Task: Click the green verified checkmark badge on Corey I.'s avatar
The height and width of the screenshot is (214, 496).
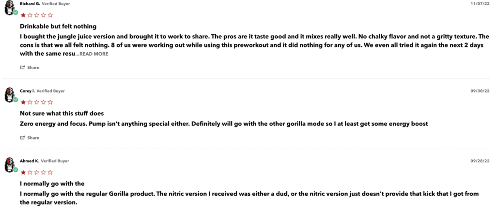Action: tap(15, 100)
